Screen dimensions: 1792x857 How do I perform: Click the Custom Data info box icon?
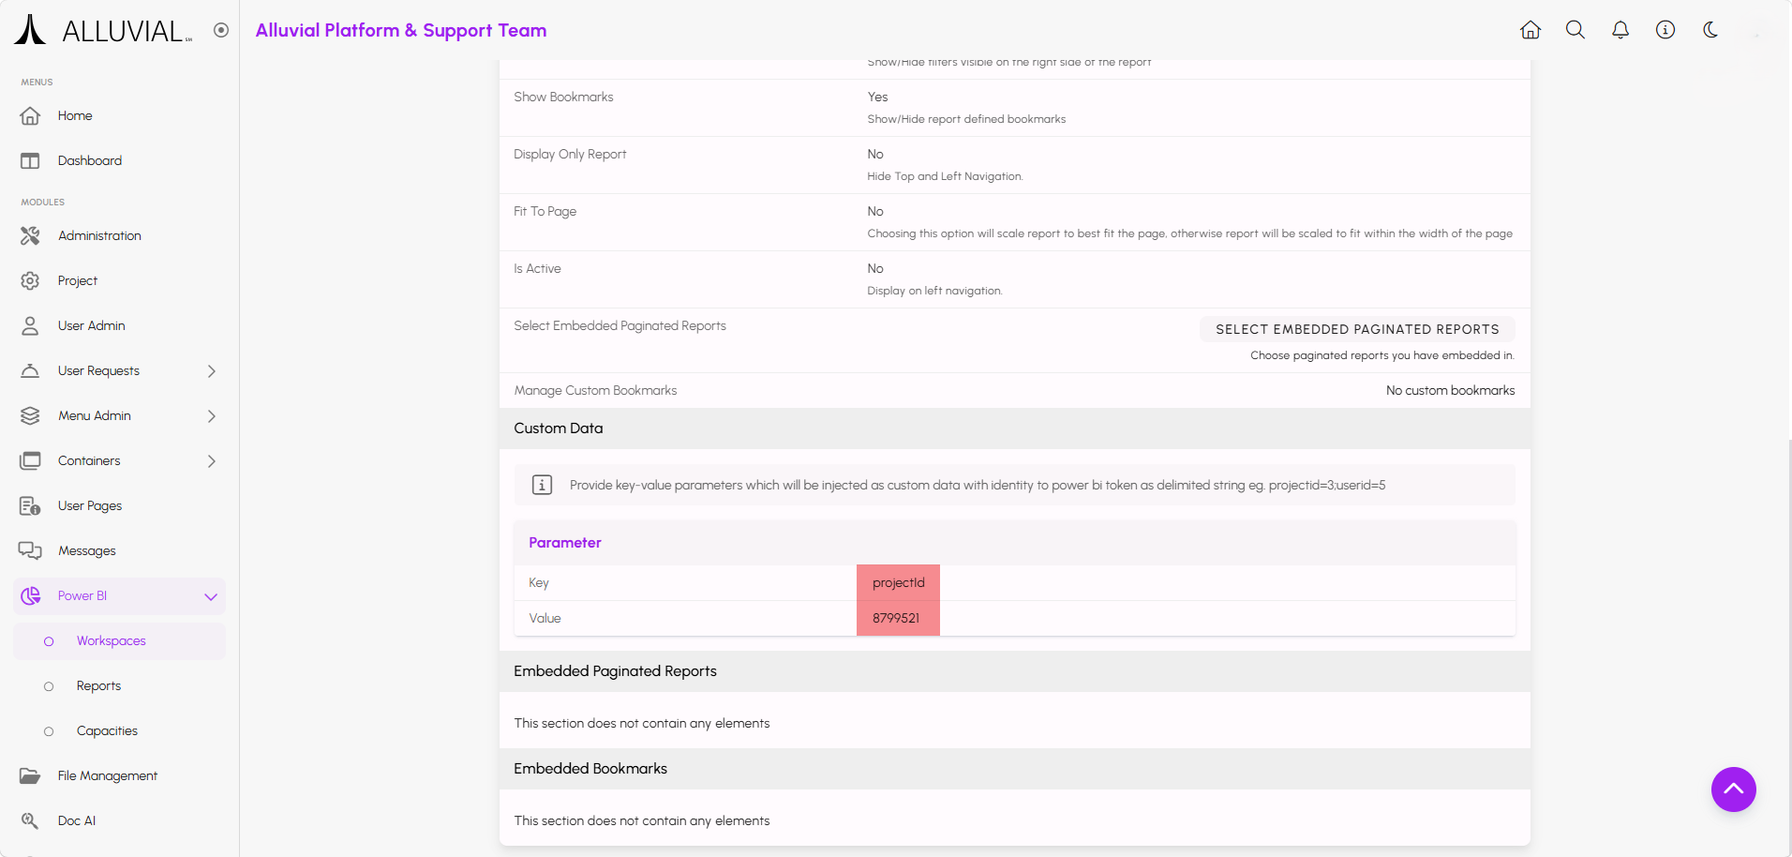pyautogui.click(x=542, y=485)
